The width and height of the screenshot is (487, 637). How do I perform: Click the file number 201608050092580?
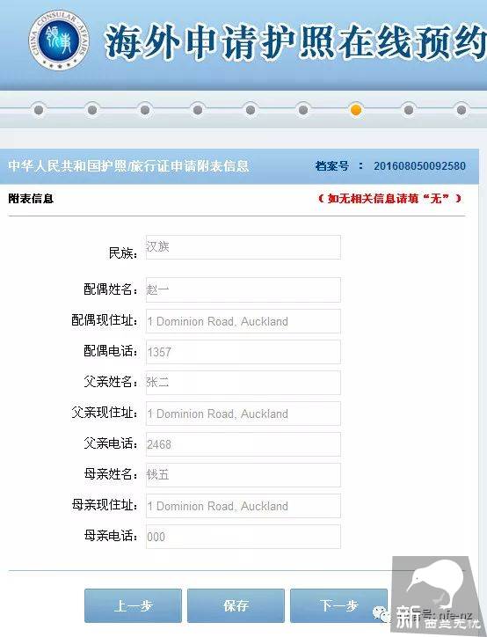click(419, 165)
